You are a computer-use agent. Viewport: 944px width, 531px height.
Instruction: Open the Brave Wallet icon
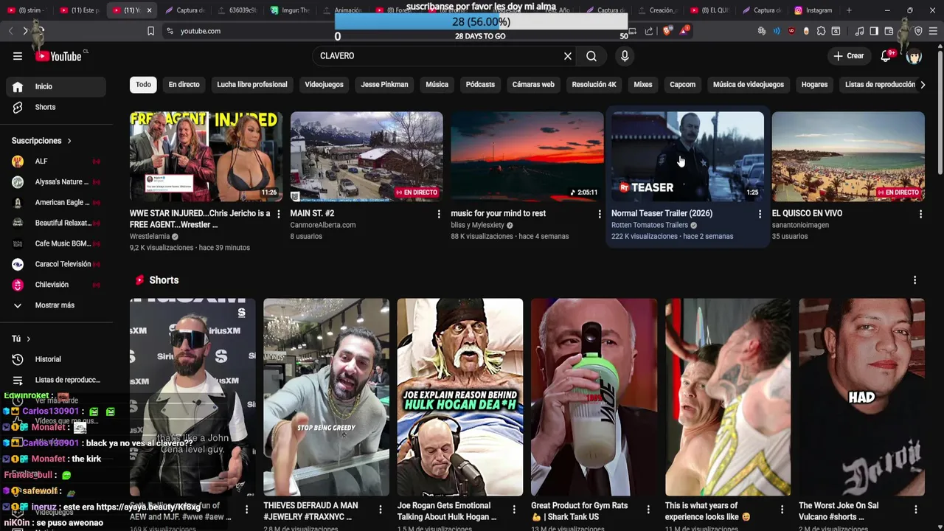click(x=889, y=31)
